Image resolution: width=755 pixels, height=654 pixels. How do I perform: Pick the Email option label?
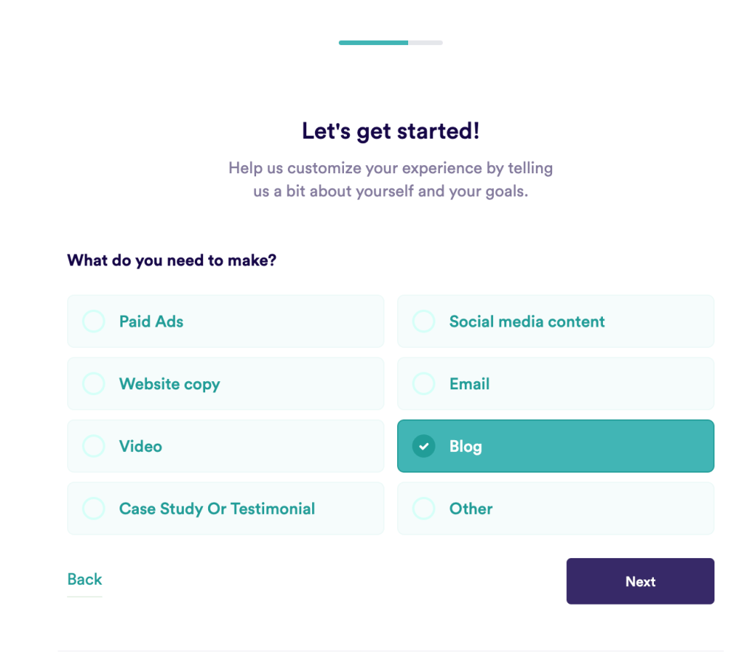[x=469, y=384]
